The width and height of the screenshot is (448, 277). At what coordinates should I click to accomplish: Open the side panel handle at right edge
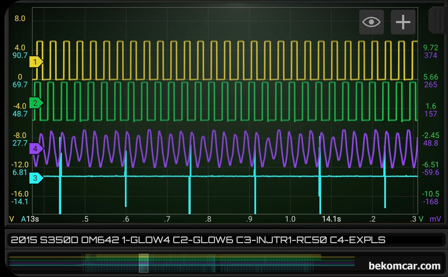pos(438,20)
